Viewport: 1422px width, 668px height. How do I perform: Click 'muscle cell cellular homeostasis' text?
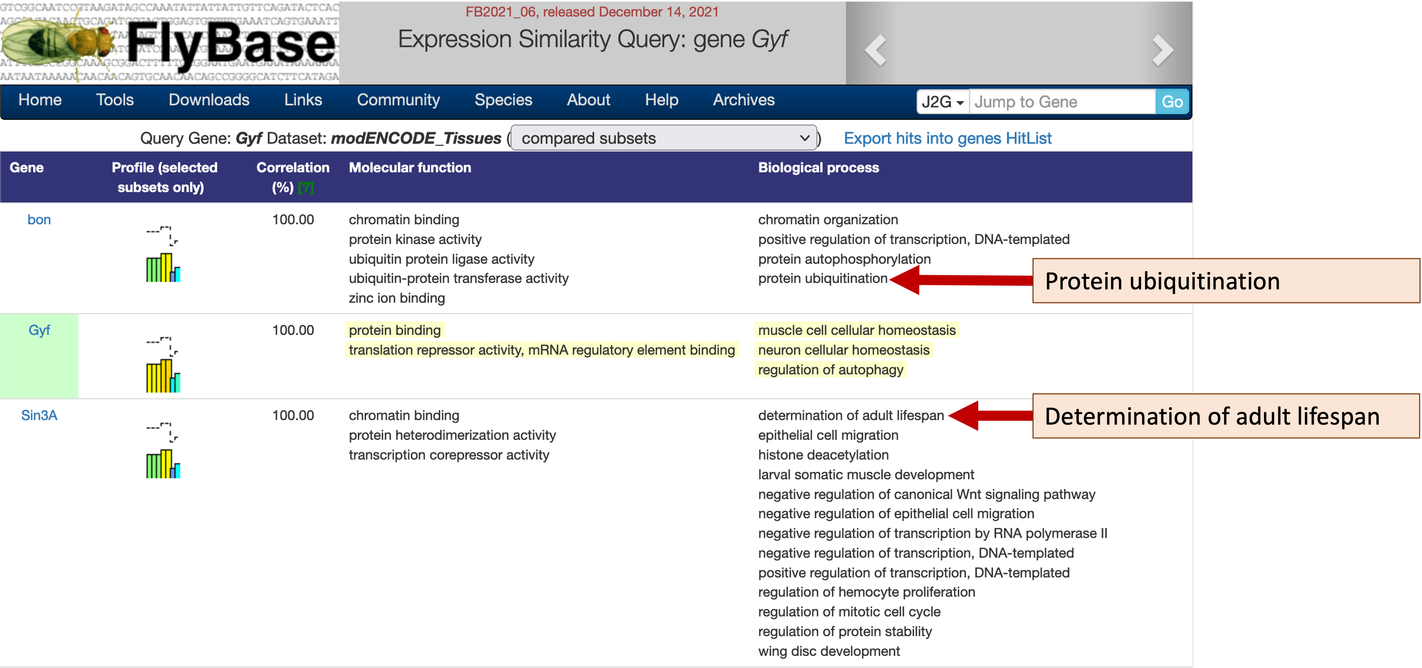(x=857, y=330)
